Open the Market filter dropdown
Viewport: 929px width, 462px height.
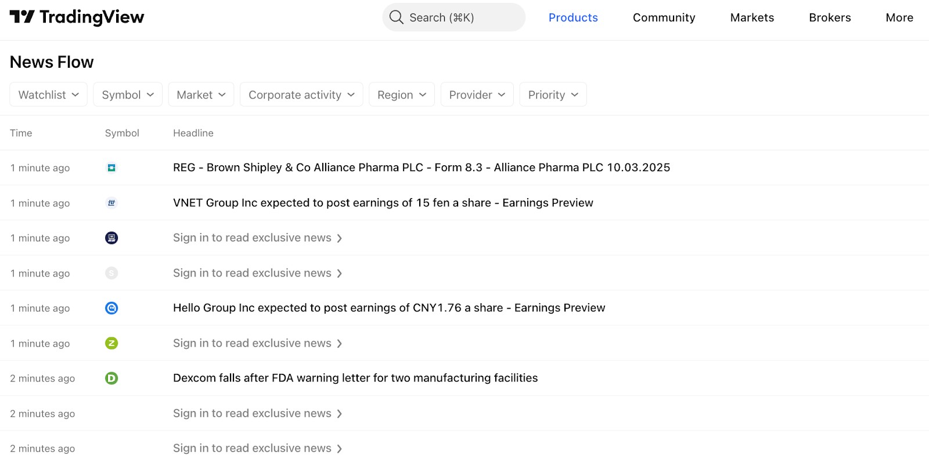(201, 94)
